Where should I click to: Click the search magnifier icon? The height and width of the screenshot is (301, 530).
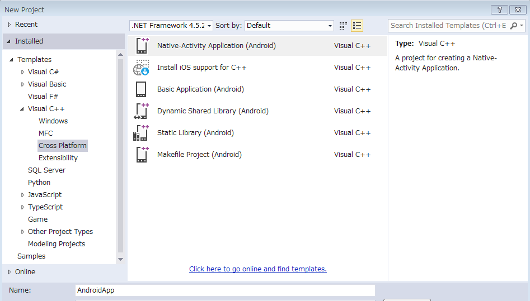pyautogui.click(x=513, y=26)
